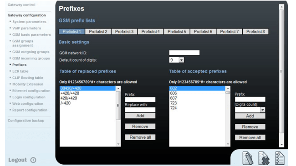296x166 pixels.
Task: Open Report configuration page
Action: (x=30, y=110)
